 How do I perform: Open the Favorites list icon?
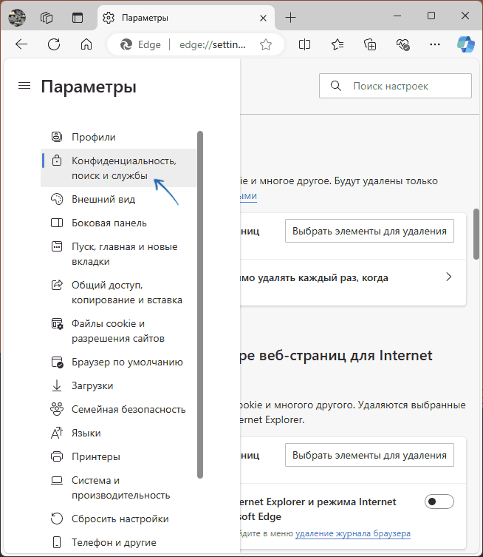click(338, 44)
